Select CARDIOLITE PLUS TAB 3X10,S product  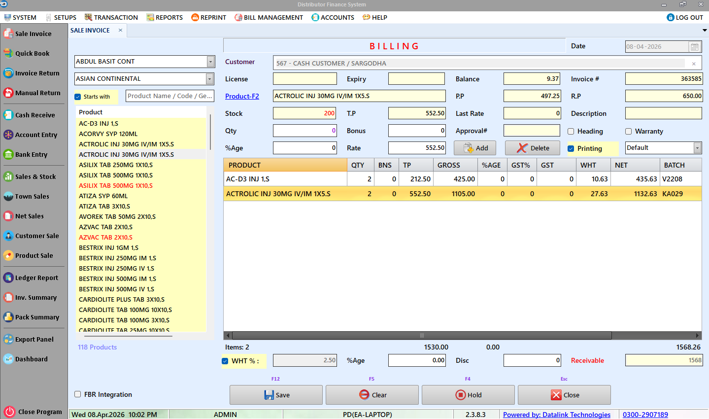(142, 299)
